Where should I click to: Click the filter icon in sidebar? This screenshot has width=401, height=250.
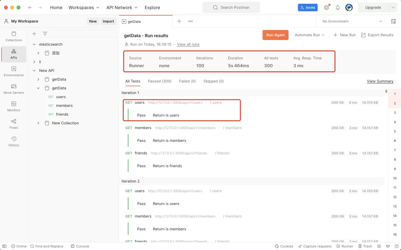[45, 34]
